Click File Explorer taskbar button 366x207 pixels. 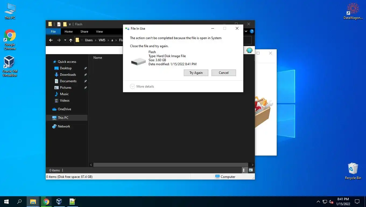point(33,202)
